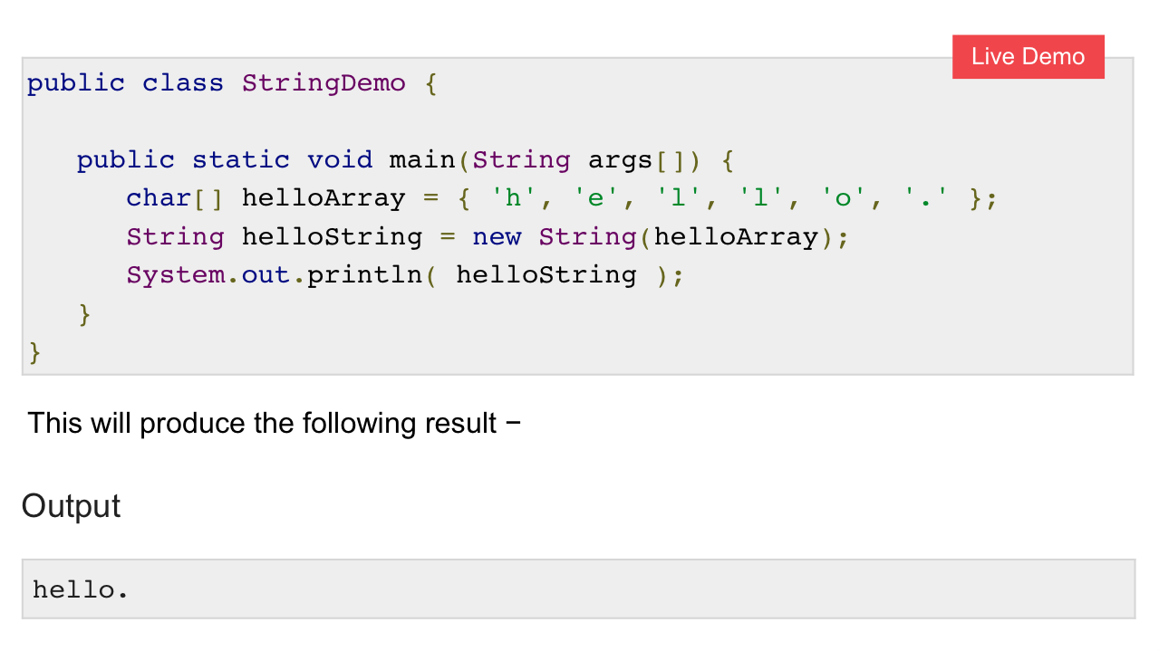Click the void keyword
Viewport: 1159px width, 651px height.
340,160
